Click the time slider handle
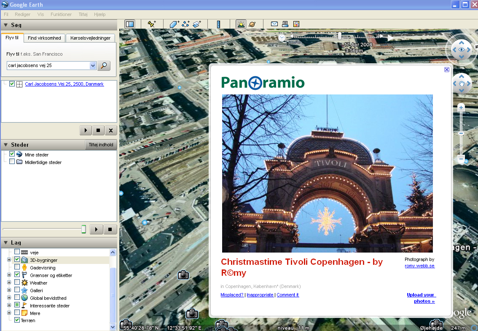Image resolution: width=478 pixels, height=331 pixels. click(340, 36)
